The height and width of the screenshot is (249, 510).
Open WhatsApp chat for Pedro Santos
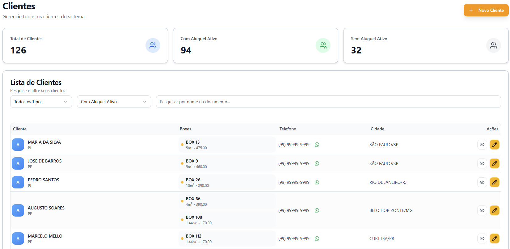click(x=317, y=182)
